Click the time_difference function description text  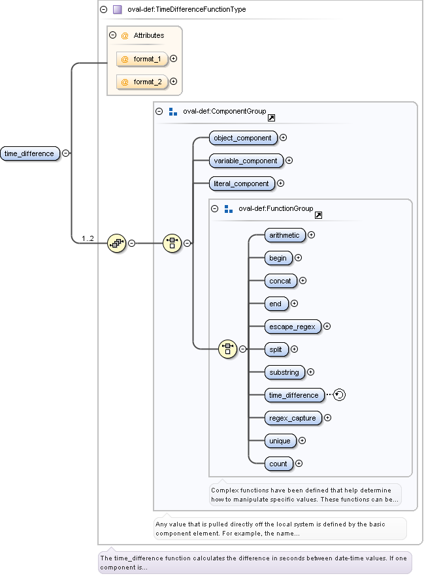click(x=255, y=562)
